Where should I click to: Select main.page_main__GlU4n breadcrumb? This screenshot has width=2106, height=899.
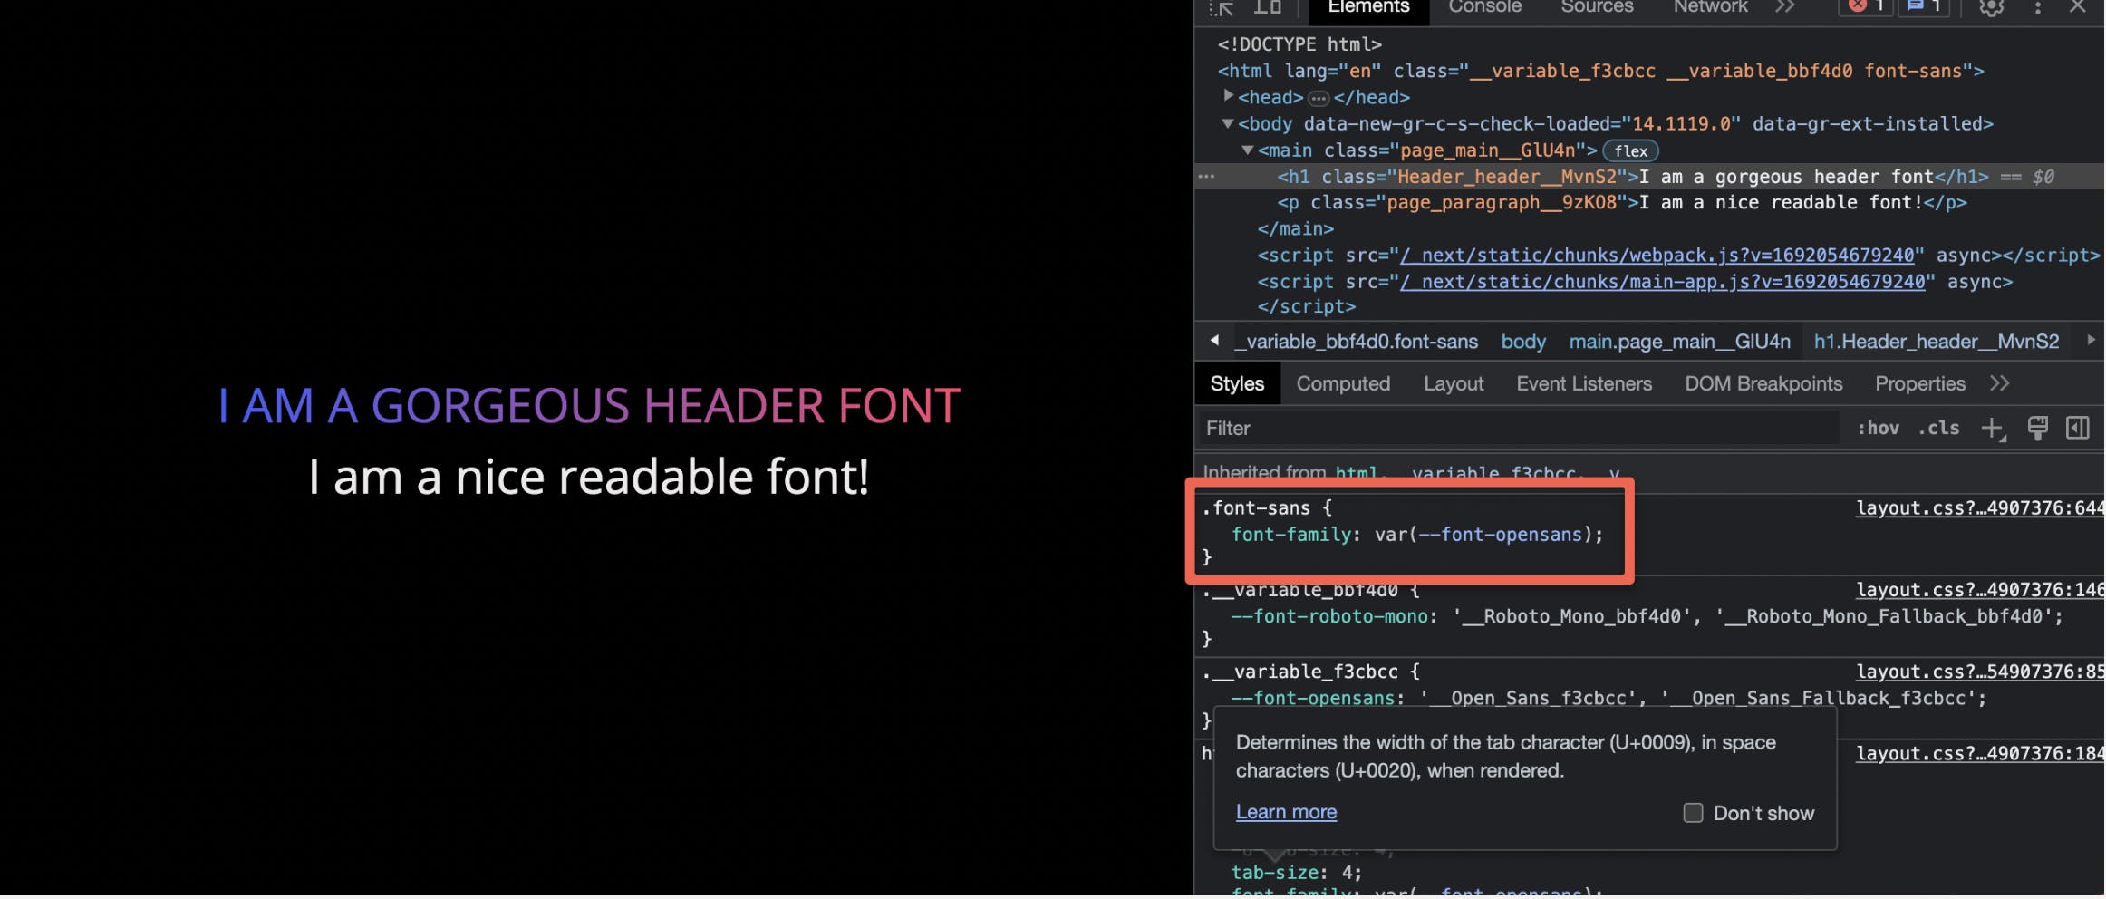(1679, 342)
